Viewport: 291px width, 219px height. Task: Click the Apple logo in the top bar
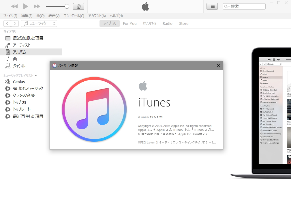(x=145, y=7)
